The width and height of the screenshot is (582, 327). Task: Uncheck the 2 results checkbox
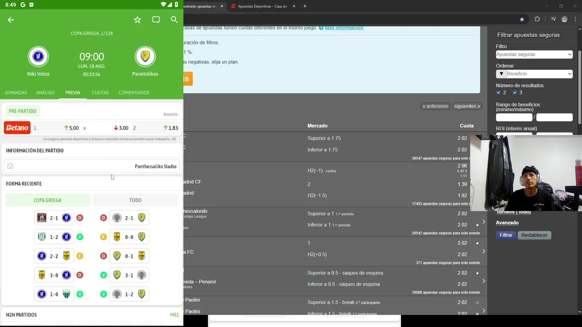click(x=498, y=93)
